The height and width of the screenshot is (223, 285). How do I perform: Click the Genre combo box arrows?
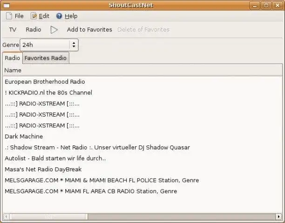point(74,45)
